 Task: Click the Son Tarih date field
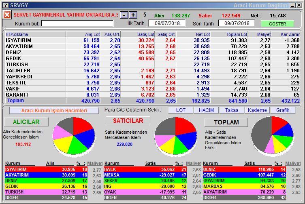click(236, 23)
